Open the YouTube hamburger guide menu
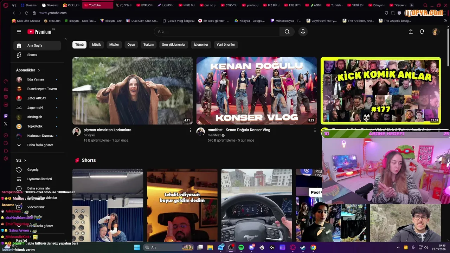 (19, 32)
